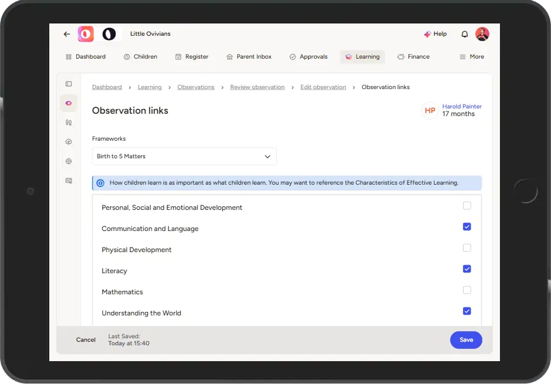Open the Finance tab
This screenshot has height=384, width=551.
(414, 57)
